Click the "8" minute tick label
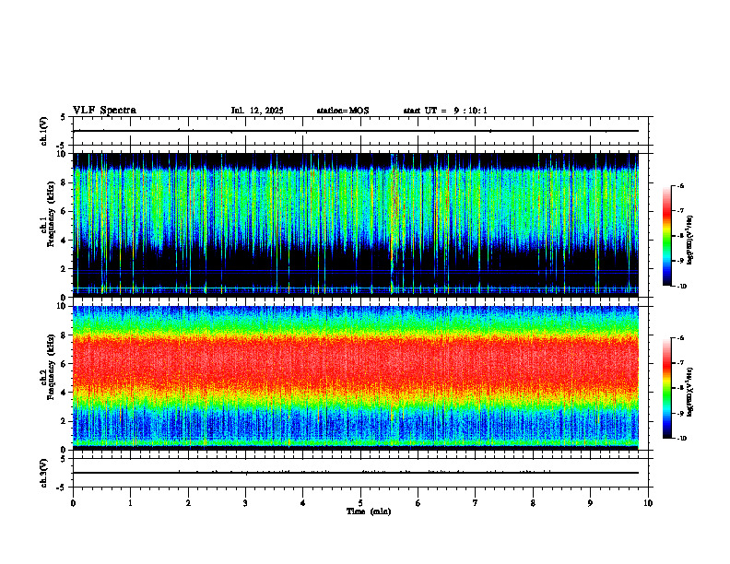The height and width of the screenshot is (564, 730). click(x=533, y=503)
